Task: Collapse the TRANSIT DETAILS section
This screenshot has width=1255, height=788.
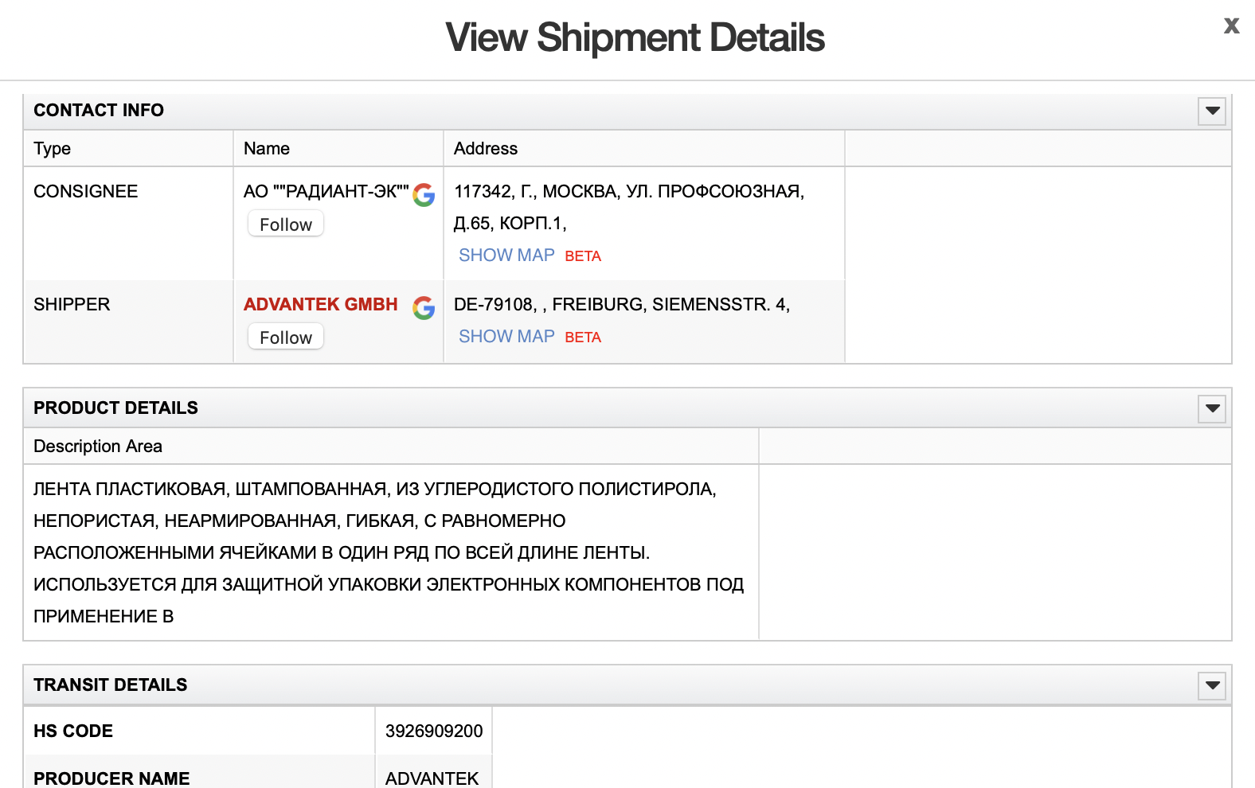Action: tap(1212, 685)
